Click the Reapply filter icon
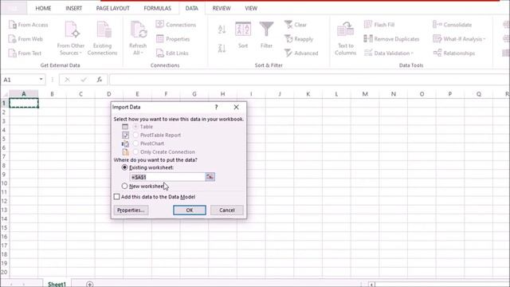Image resolution: width=510 pixels, height=287 pixels. coord(288,39)
